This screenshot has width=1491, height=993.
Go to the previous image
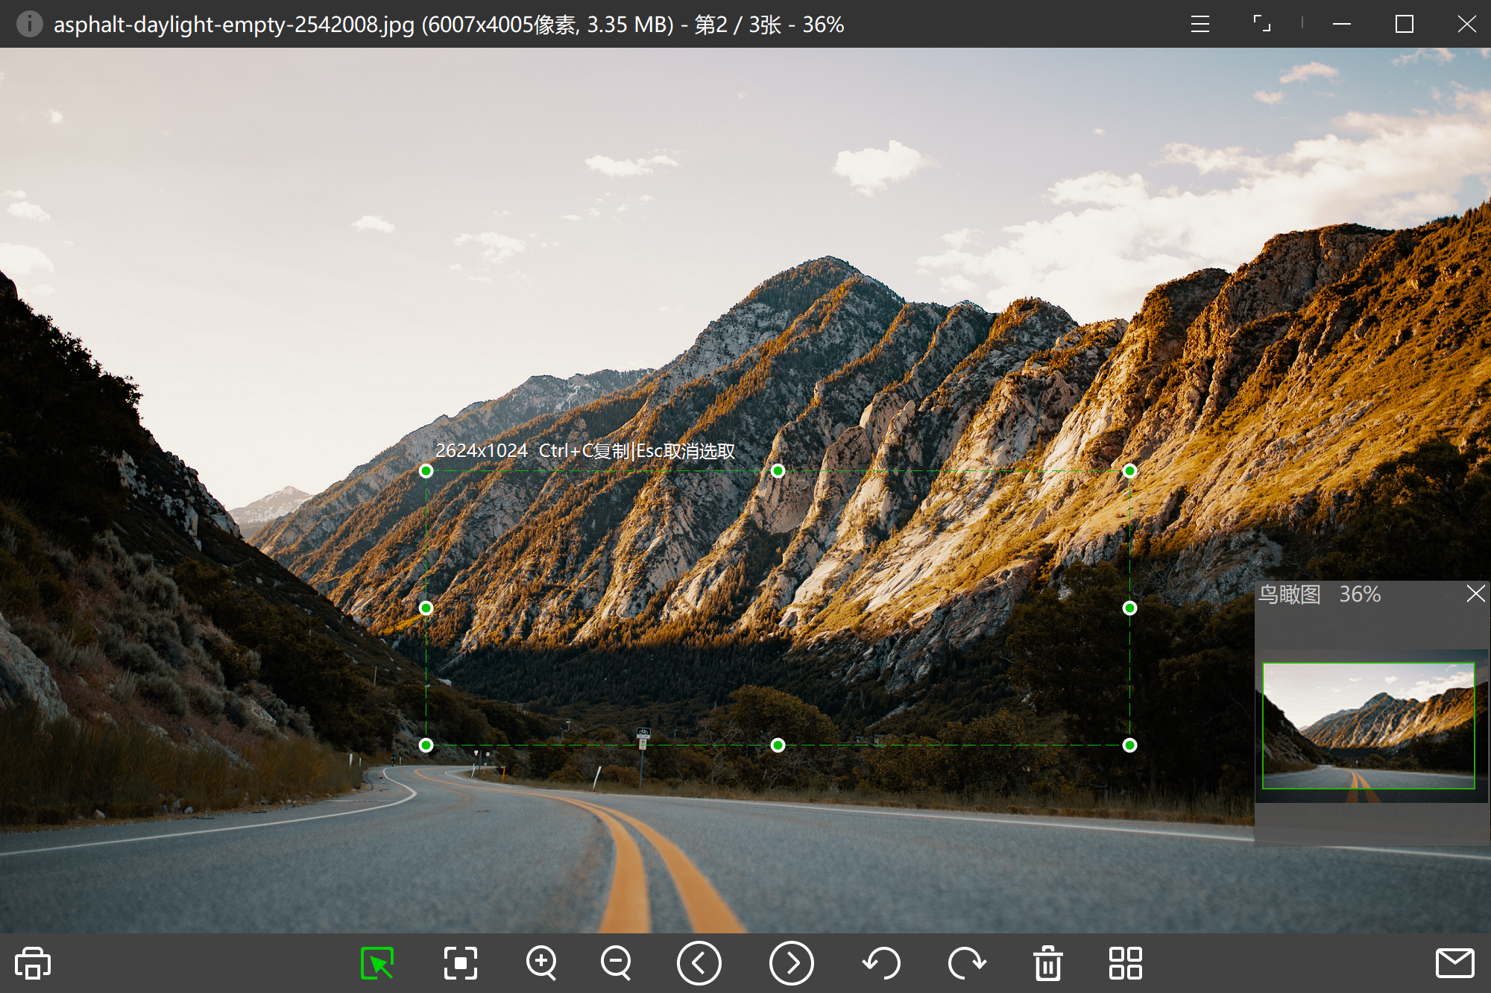click(x=699, y=963)
